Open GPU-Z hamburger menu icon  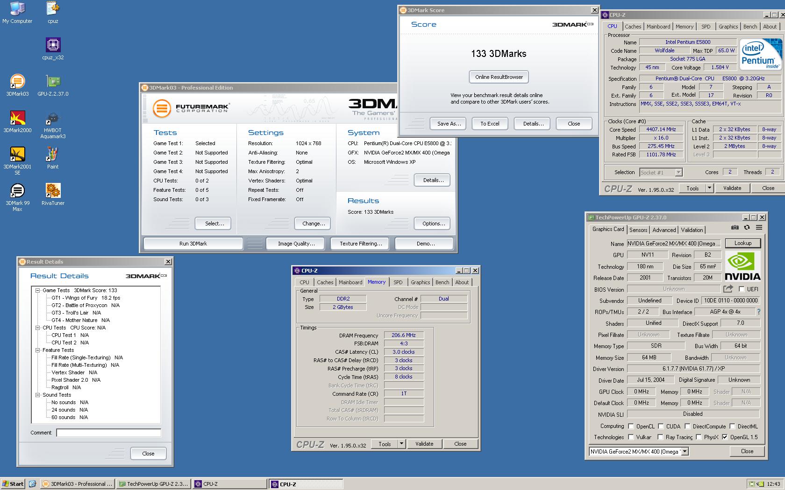tap(759, 227)
